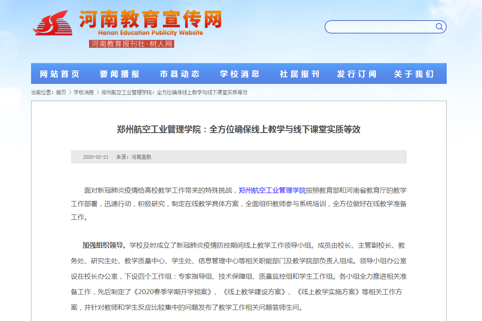Click the bold text 加强组织领导。
The width and height of the screenshot is (482, 321).
105,245
